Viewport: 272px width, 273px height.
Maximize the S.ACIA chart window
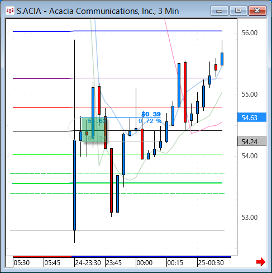[x=238, y=11]
